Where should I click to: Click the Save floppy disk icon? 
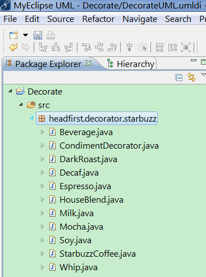[x=38, y=35]
